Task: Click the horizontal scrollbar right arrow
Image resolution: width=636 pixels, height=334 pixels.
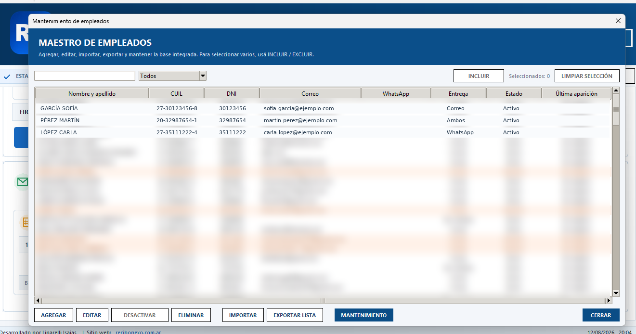Action: pyautogui.click(x=608, y=301)
